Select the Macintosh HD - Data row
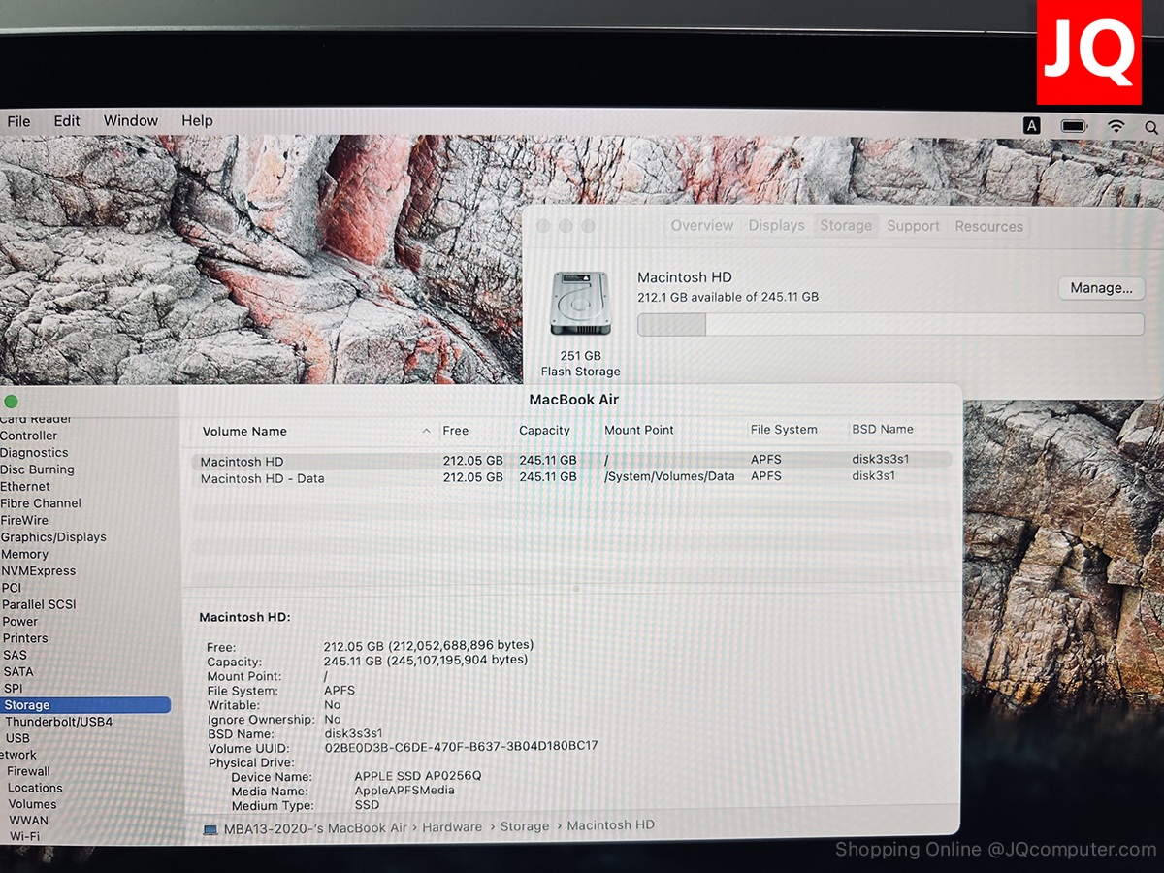This screenshot has width=1164, height=873. (571, 477)
